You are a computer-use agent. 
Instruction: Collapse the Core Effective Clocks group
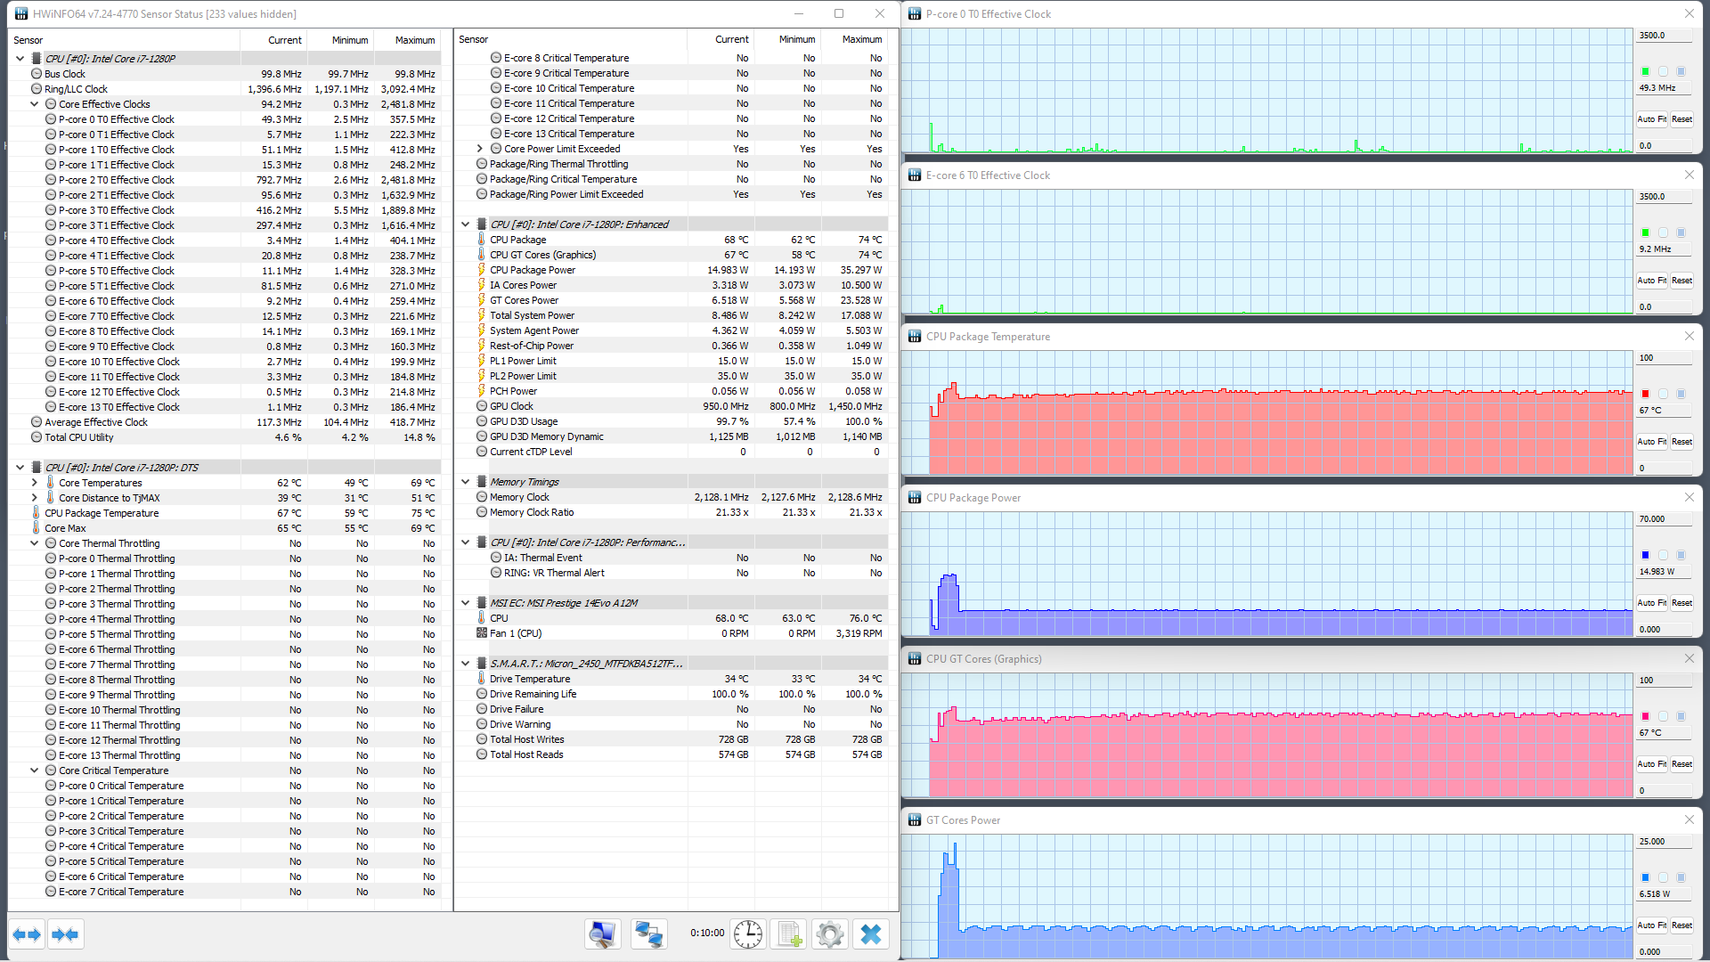click(x=35, y=104)
